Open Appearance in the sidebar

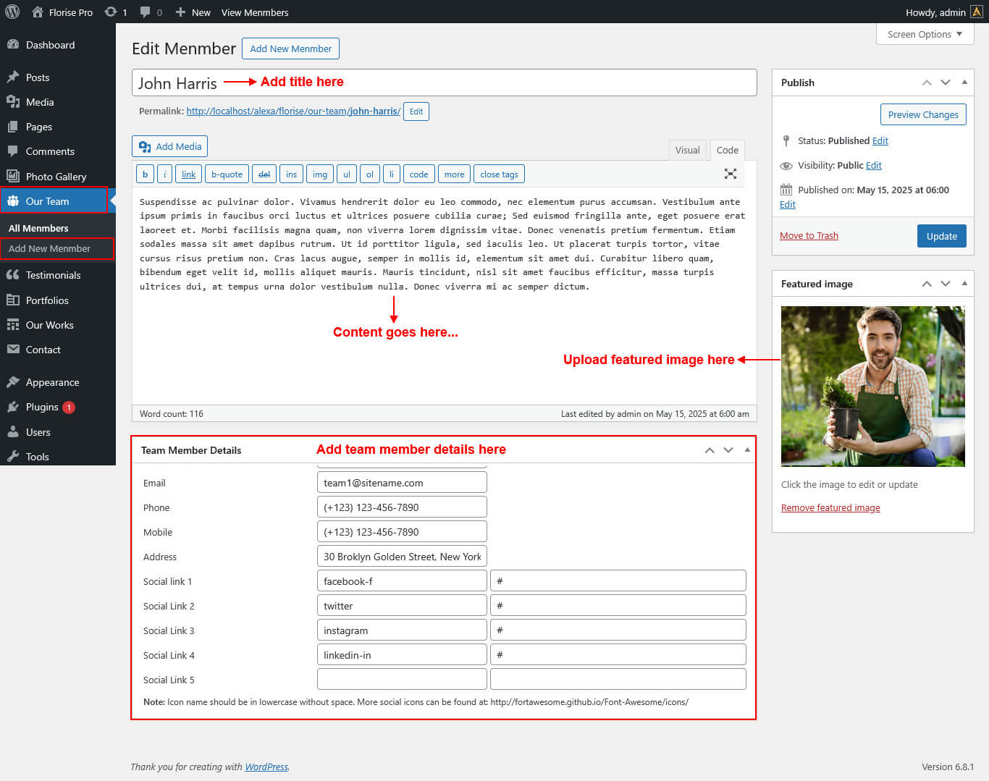(x=52, y=382)
